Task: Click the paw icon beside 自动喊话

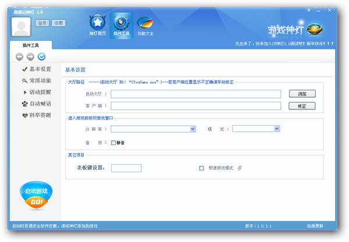Action: (24, 104)
